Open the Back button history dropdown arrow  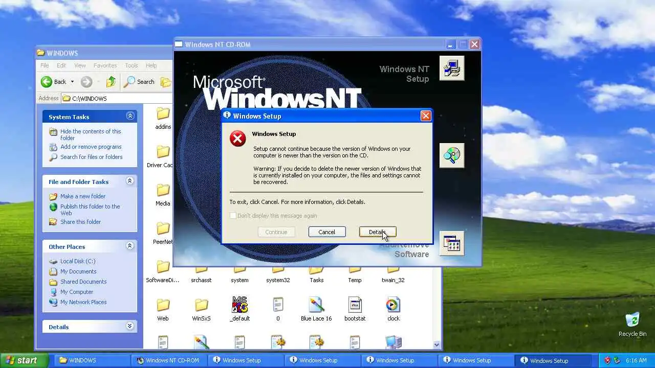coord(72,82)
